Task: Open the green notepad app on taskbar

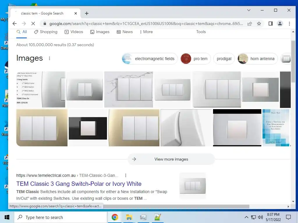Action: (x=157, y=217)
